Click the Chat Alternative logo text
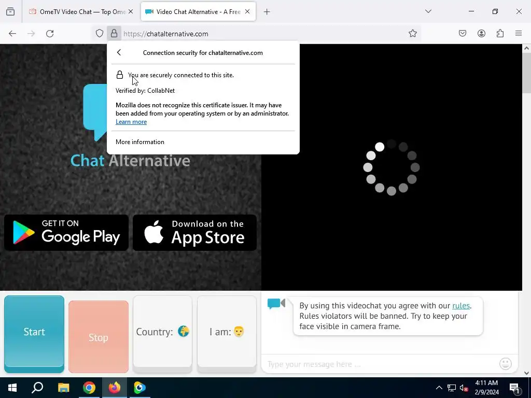 [130, 161]
